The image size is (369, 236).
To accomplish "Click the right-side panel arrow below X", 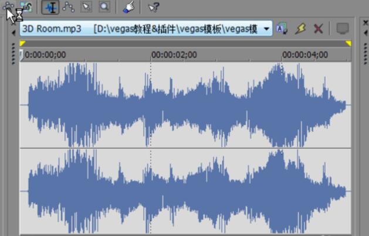I will click(x=365, y=33).
